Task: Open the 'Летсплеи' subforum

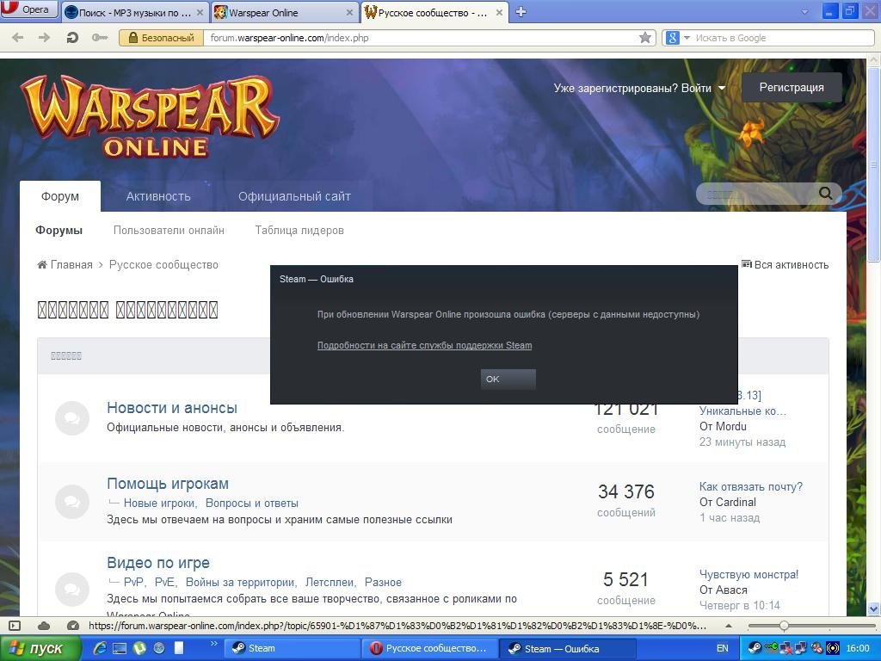Action: [330, 583]
